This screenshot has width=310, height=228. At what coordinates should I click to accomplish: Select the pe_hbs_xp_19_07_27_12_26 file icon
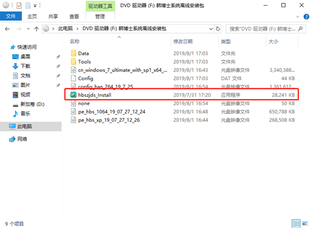(73, 120)
